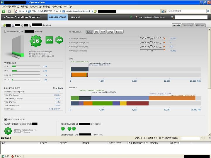Open the Inventory menu
Screen dimensions: 211x158
[x=35, y=6]
